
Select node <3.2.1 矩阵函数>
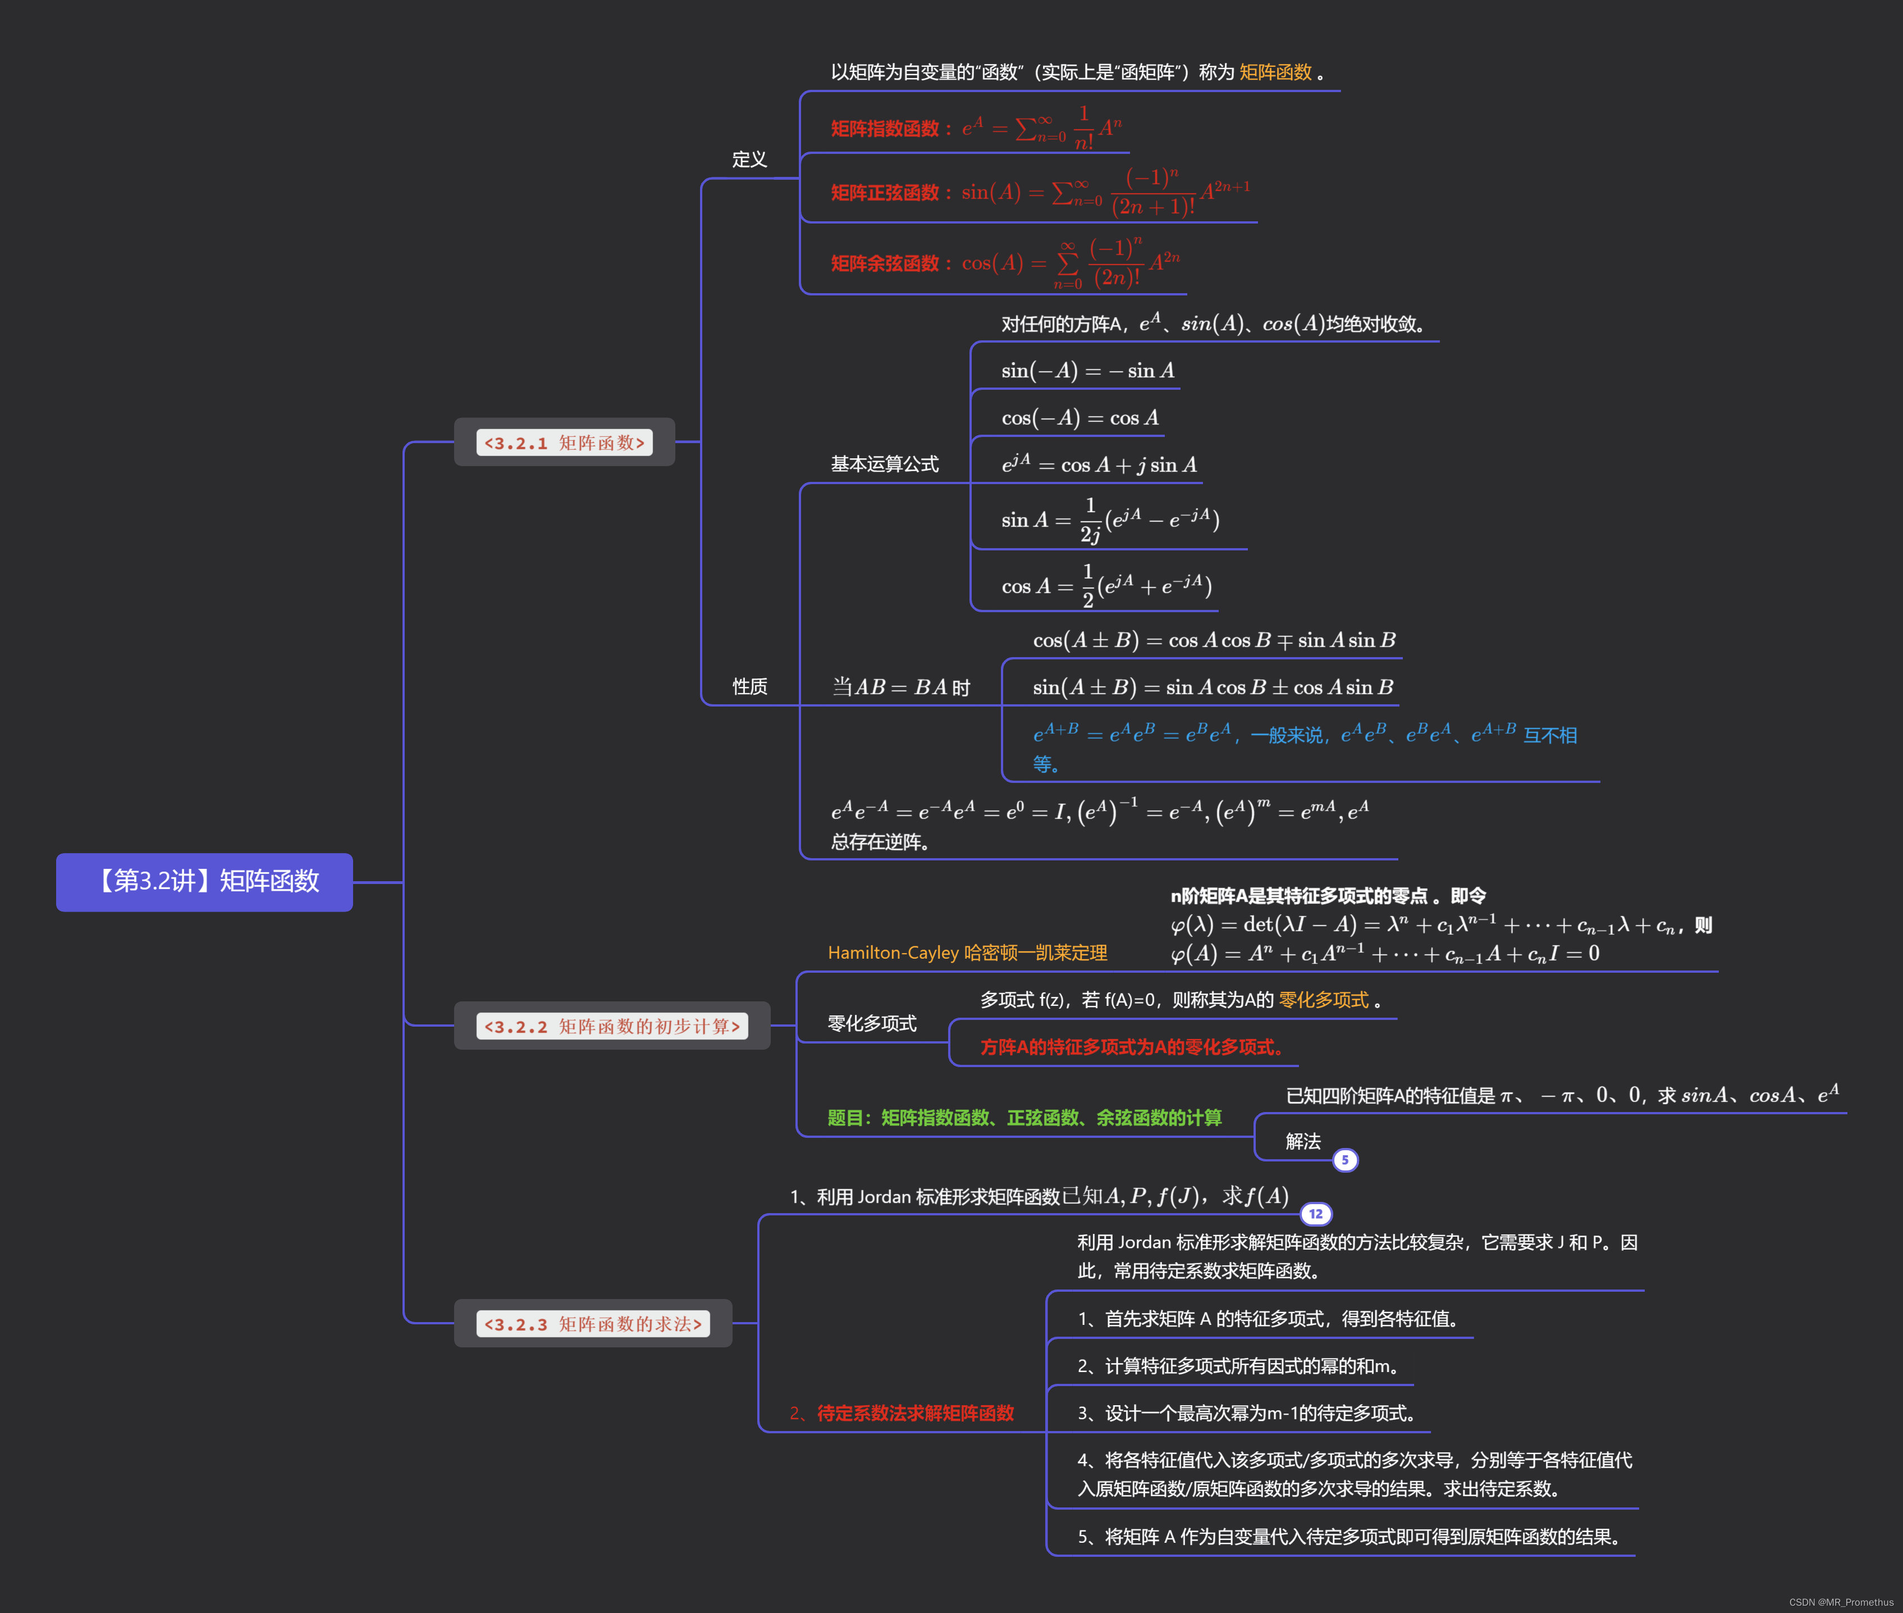click(x=564, y=443)
